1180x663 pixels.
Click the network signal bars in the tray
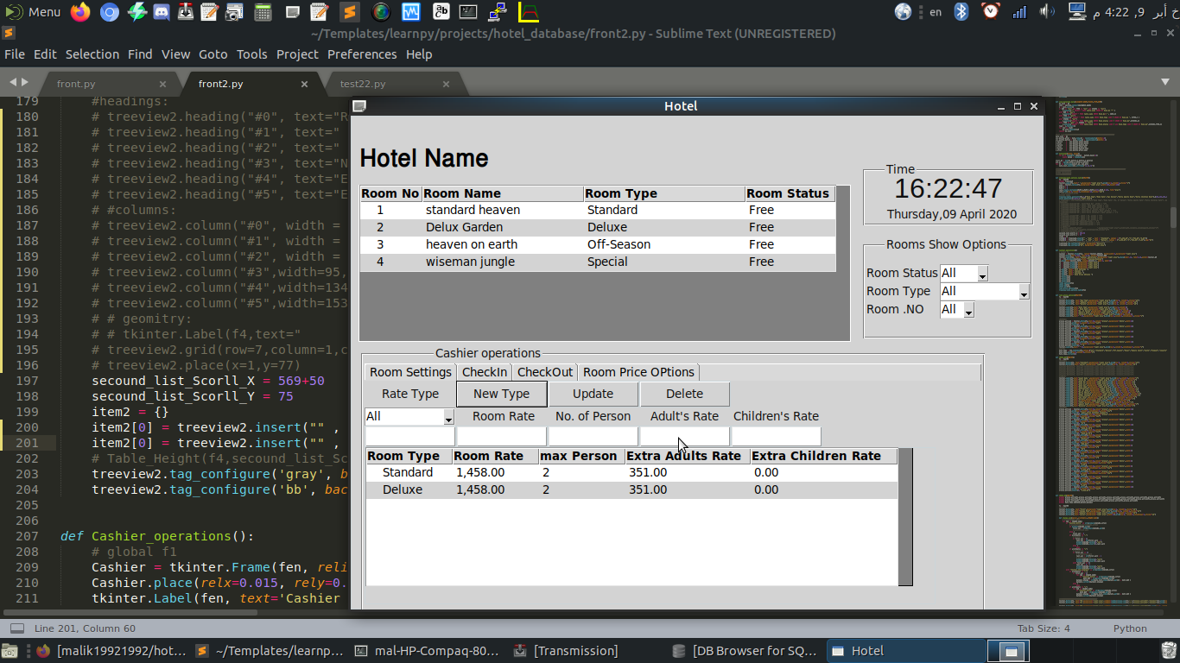pos(1019,12)
